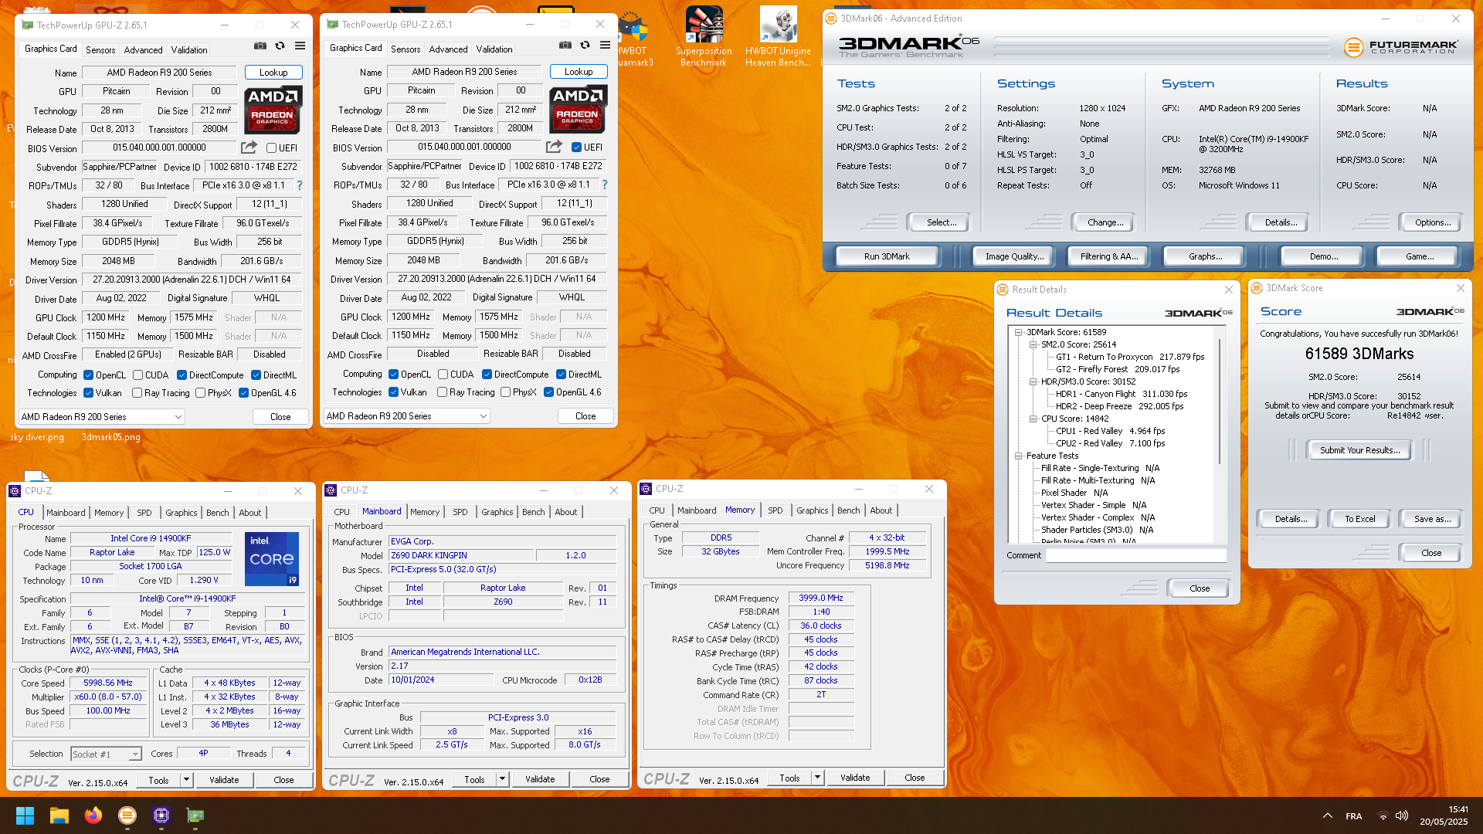The width and height of the screenshot is (1483, 834).
Task: Toggle CUDA checkbox in left GPU-Z
Action: [137, 375]
